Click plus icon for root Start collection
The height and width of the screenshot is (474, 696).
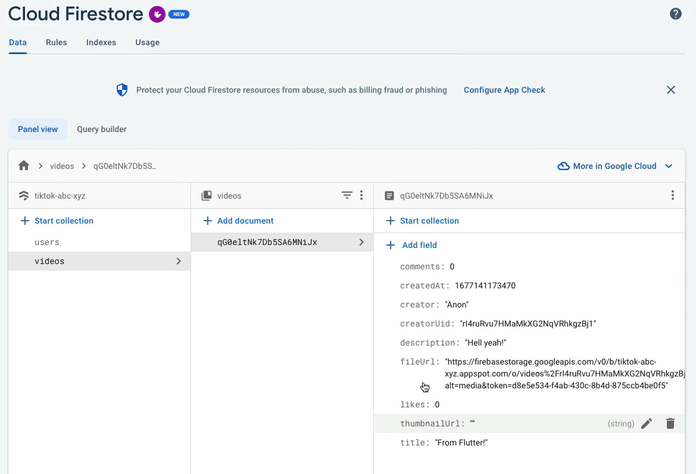[25, 221]
